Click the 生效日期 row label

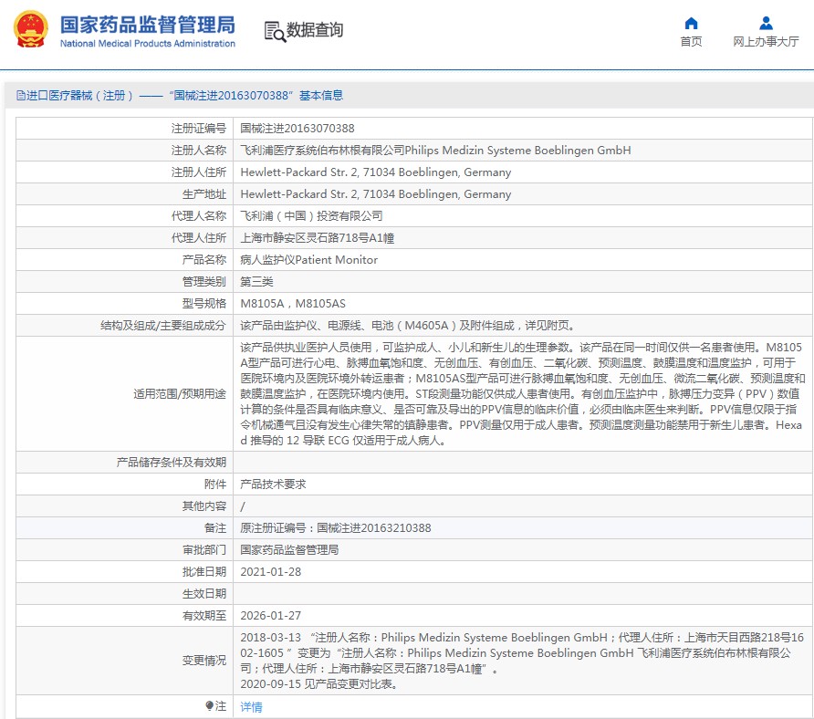click(x=204, y=593)
